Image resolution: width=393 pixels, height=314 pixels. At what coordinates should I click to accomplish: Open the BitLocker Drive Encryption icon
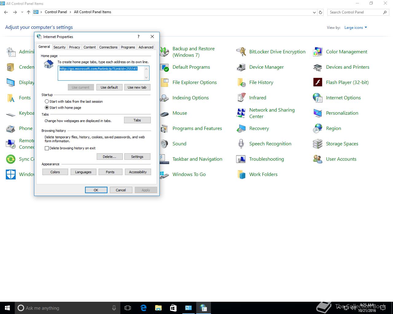tap(241, 52)
